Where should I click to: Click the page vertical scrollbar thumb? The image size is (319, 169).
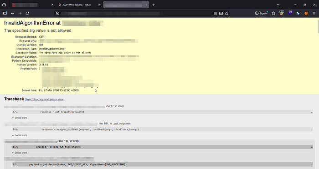click(x=318, y=26)
